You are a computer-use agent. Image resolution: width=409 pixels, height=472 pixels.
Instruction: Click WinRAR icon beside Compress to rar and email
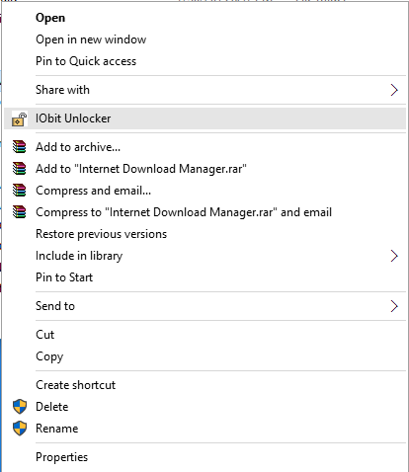point(20,212)
